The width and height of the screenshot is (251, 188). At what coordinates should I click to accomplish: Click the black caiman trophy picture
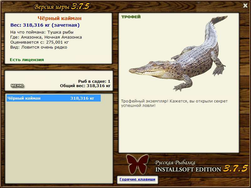[x=178, y=54]
